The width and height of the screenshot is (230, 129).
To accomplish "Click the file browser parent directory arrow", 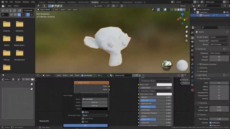I will pos(10,11).
